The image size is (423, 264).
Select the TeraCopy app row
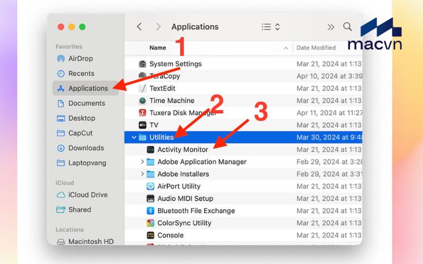pos(243,76)
